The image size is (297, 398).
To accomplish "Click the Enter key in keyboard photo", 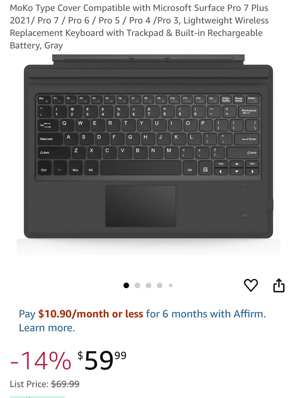I will (247, 139).
